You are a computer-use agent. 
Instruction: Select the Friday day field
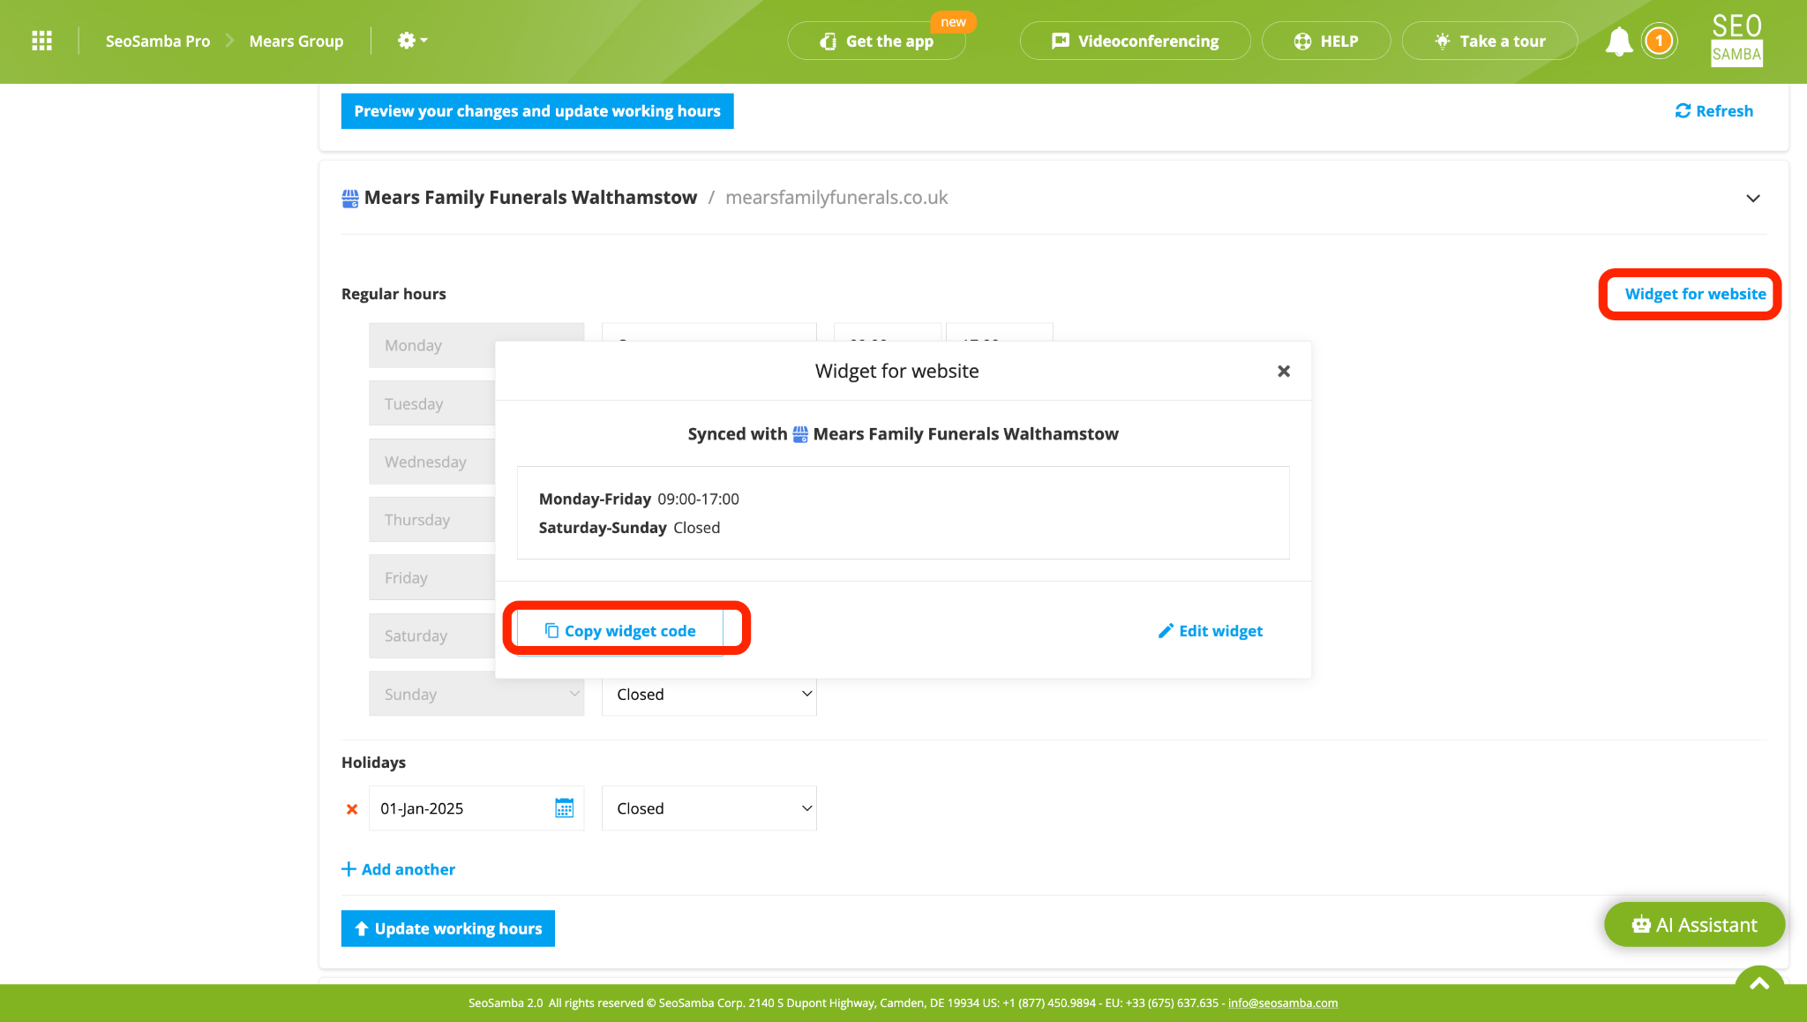[432, 578]
